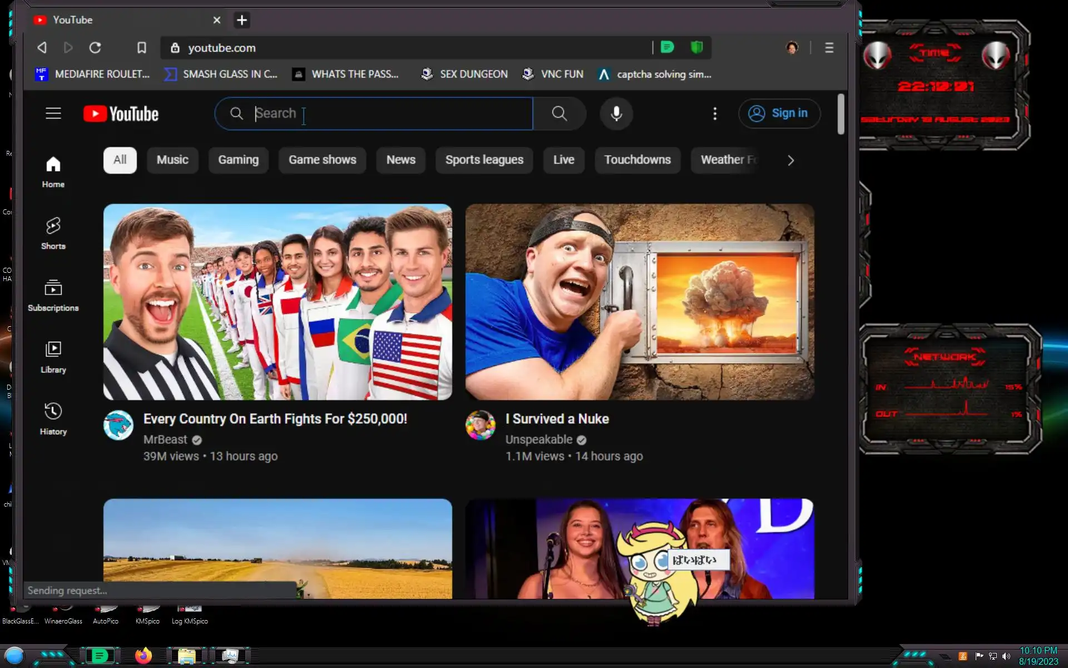The height and width of the screenshot is (668, 1068).
Task: Open the I Survived a Nuke thumbnail
Action: [x=640, y=302]
